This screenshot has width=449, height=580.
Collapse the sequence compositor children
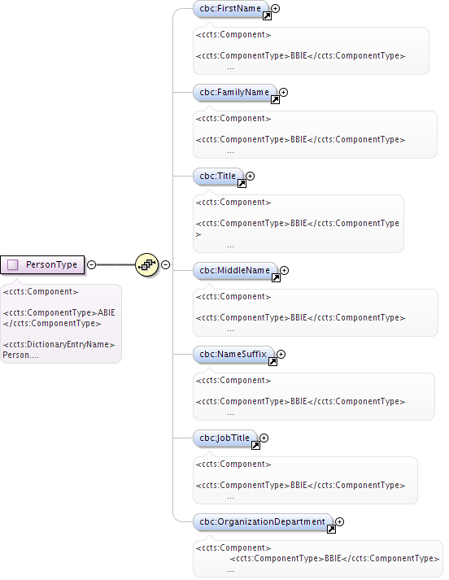[166, 265]
